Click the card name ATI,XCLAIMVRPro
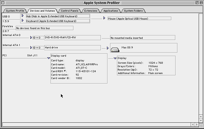The image size is (204, 129). pos(87,64)
